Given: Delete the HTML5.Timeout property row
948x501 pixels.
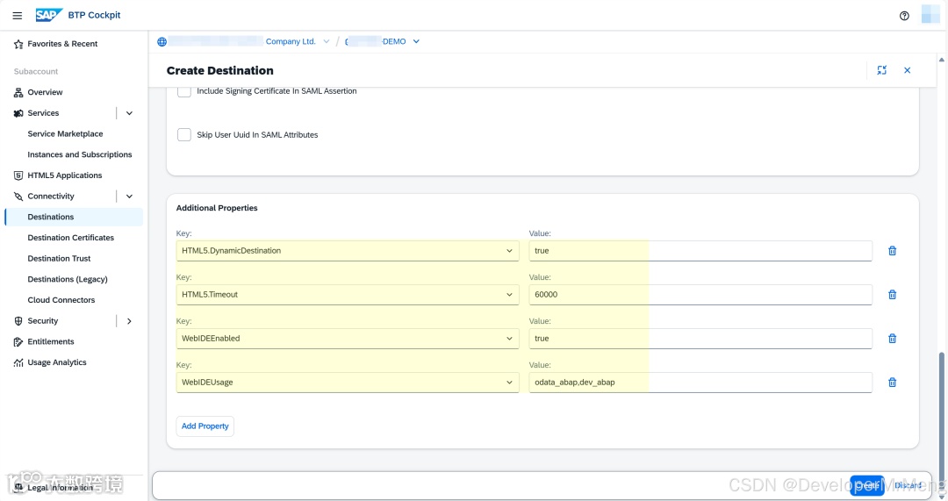Looking at the screenshot, I should tap(892, 295).
